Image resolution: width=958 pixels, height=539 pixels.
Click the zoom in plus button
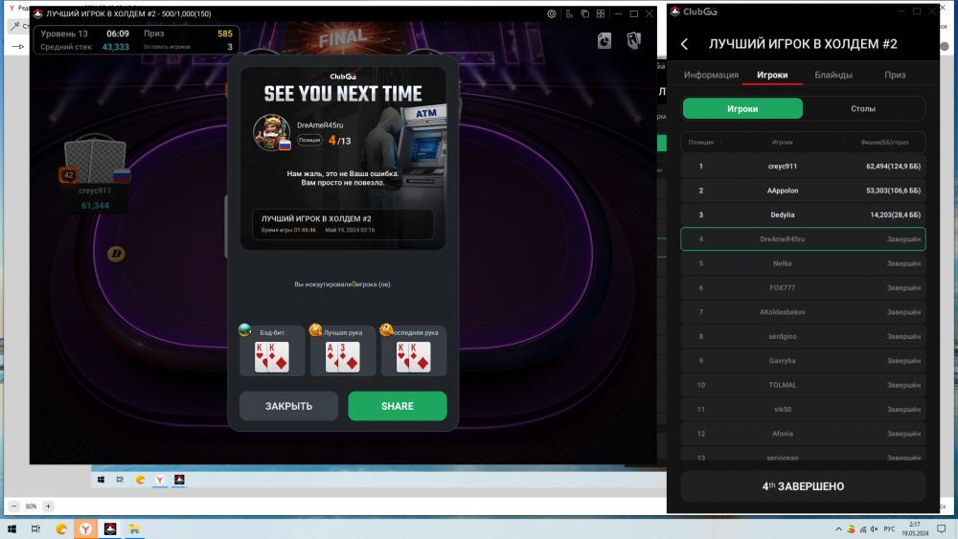[48, 506]
